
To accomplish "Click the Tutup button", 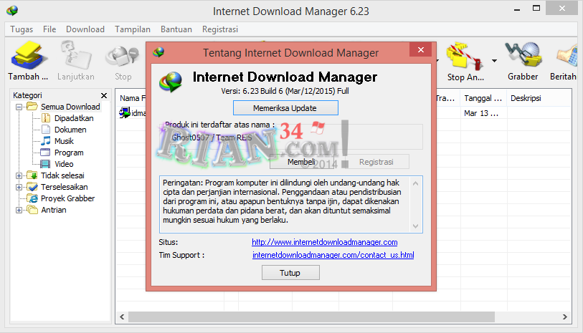I will [x=290, y=273].
